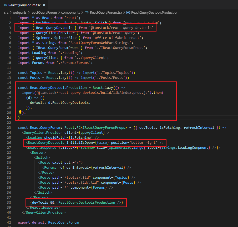Viewport: 238px width, 227px height.
Task: Close the ReactQueryForum.tsx editor tab
Action: (x=44, y=5)
